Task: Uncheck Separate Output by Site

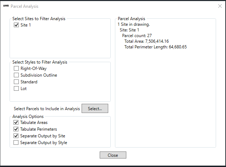Action: (16, 136)
